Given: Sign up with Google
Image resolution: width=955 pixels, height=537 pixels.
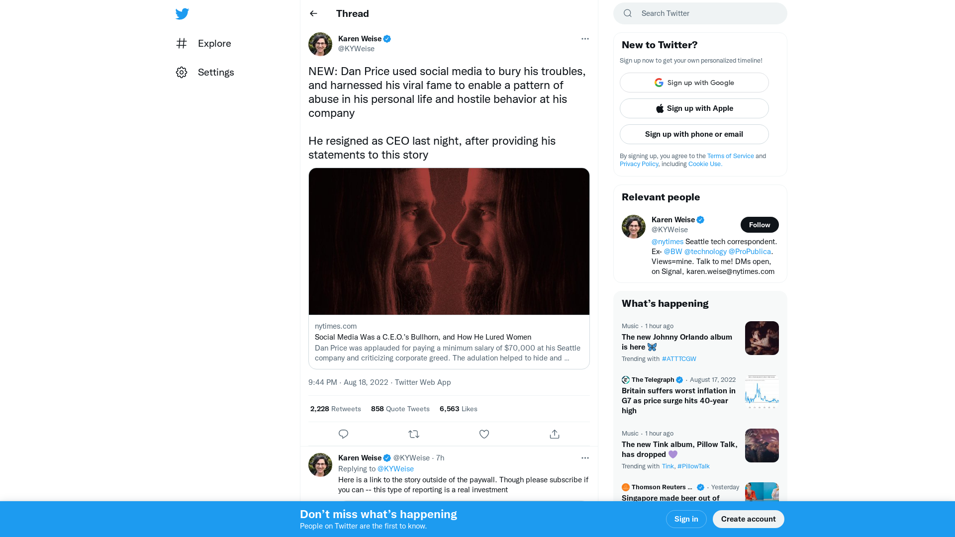Looking at the screenshot, I should (x=694, y=82).
